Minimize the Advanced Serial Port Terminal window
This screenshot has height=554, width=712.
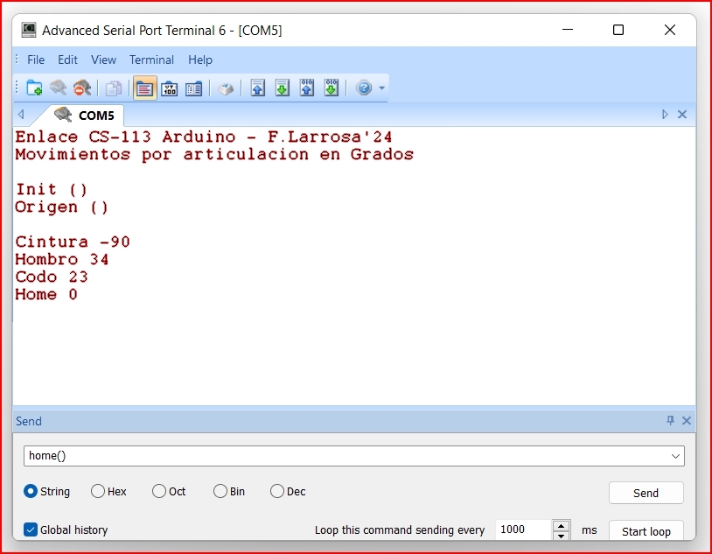pos(568,30)
